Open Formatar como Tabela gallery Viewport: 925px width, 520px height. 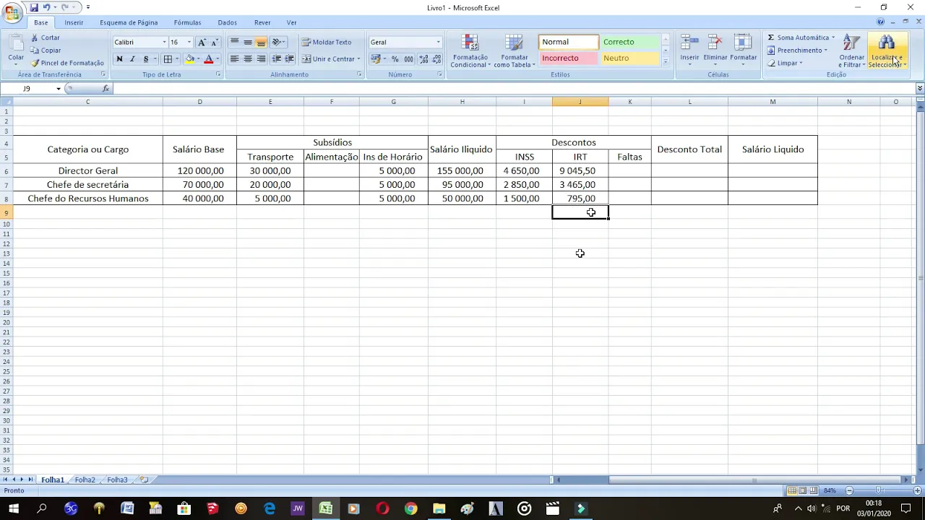point(515,51)
